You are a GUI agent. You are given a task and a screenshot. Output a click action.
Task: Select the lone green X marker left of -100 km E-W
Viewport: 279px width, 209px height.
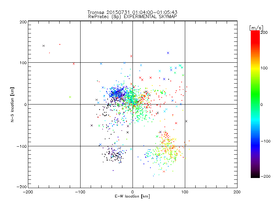click(x=70, y=97)
